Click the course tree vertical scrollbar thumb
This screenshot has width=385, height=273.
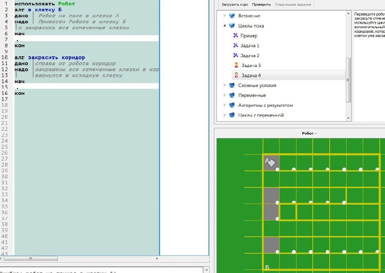click(x=348, y=80)
